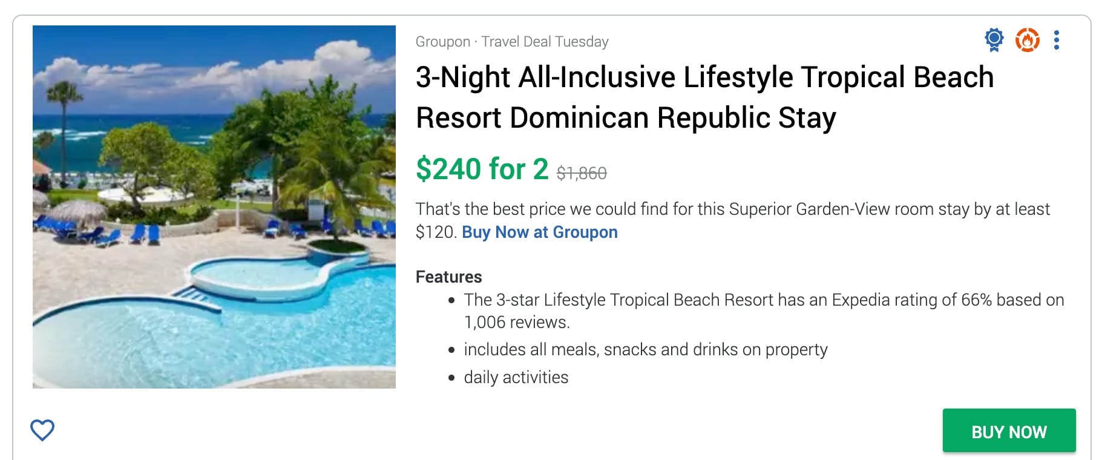
Task: Click the blue Editors' Choice ribbon badge
Action: pyautogui.click(x=994, y=39)
